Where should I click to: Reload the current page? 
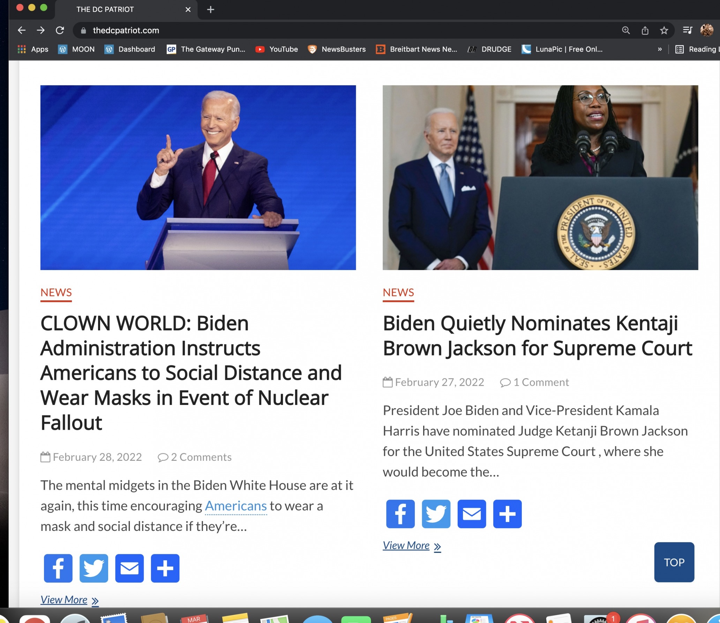point(60,30)
